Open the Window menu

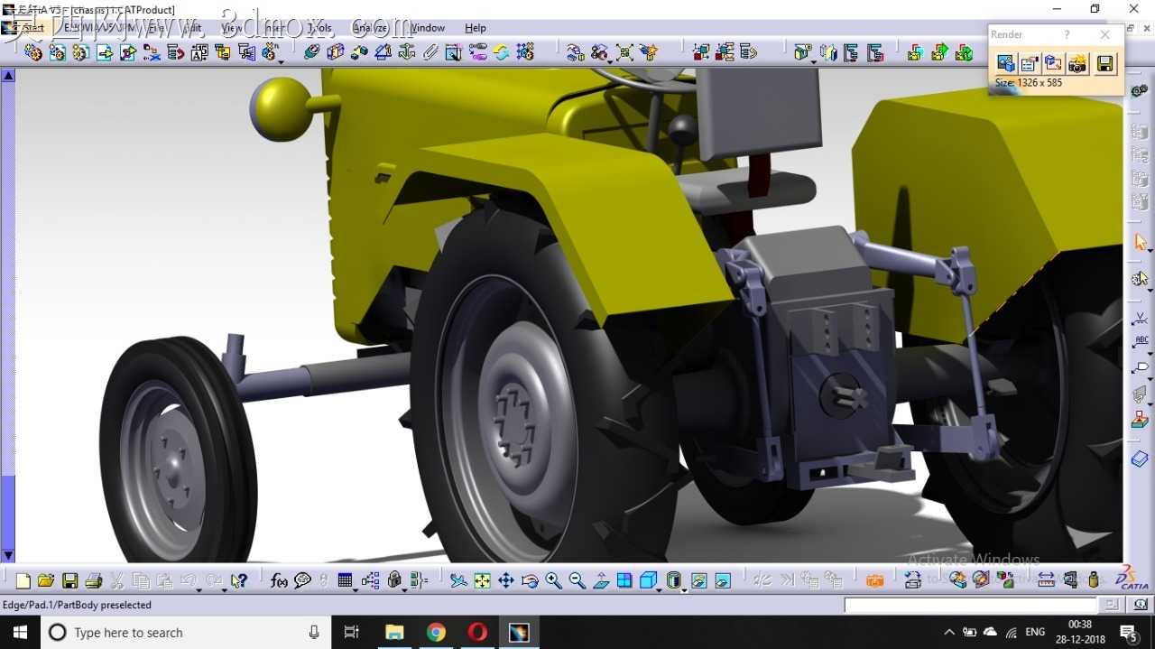(428, 28)
